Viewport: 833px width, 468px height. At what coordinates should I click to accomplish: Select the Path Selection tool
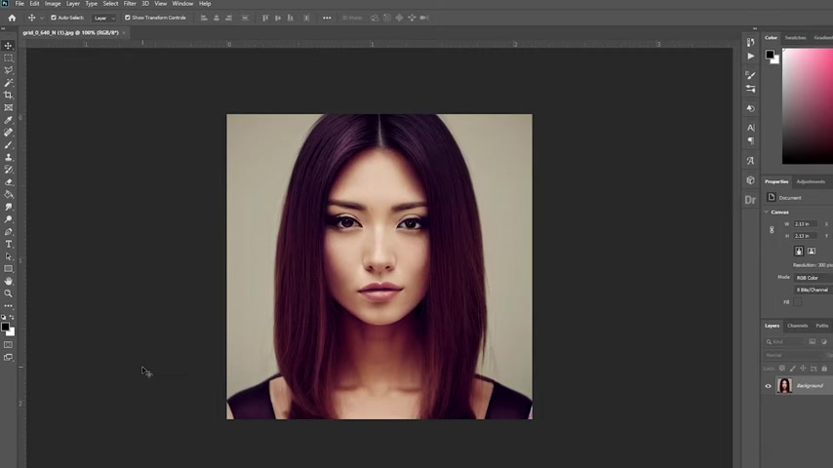click(x=9, y=256)
